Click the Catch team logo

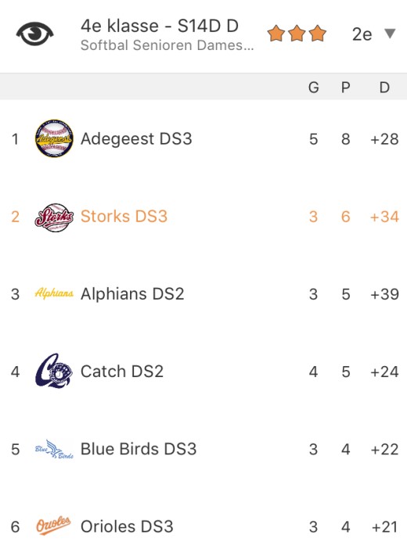(54, 372)
